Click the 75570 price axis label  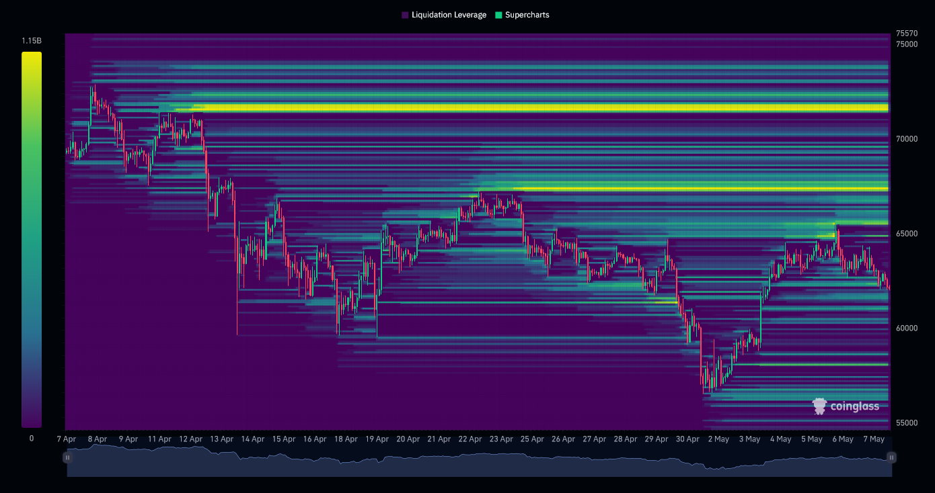(x=907, y=34)
